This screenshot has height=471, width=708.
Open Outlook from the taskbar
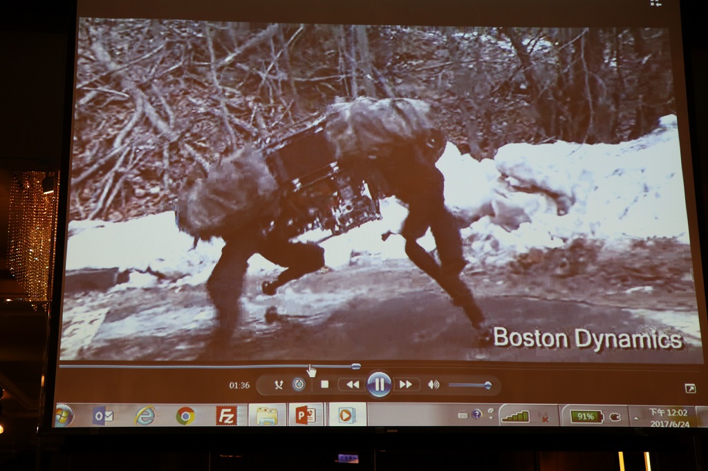[104, 416]
